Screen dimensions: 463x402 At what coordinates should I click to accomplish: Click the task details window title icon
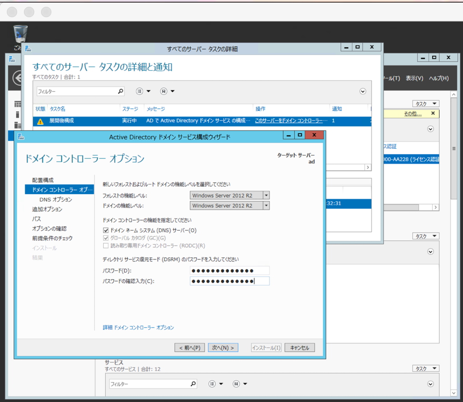tap(28, 48)
